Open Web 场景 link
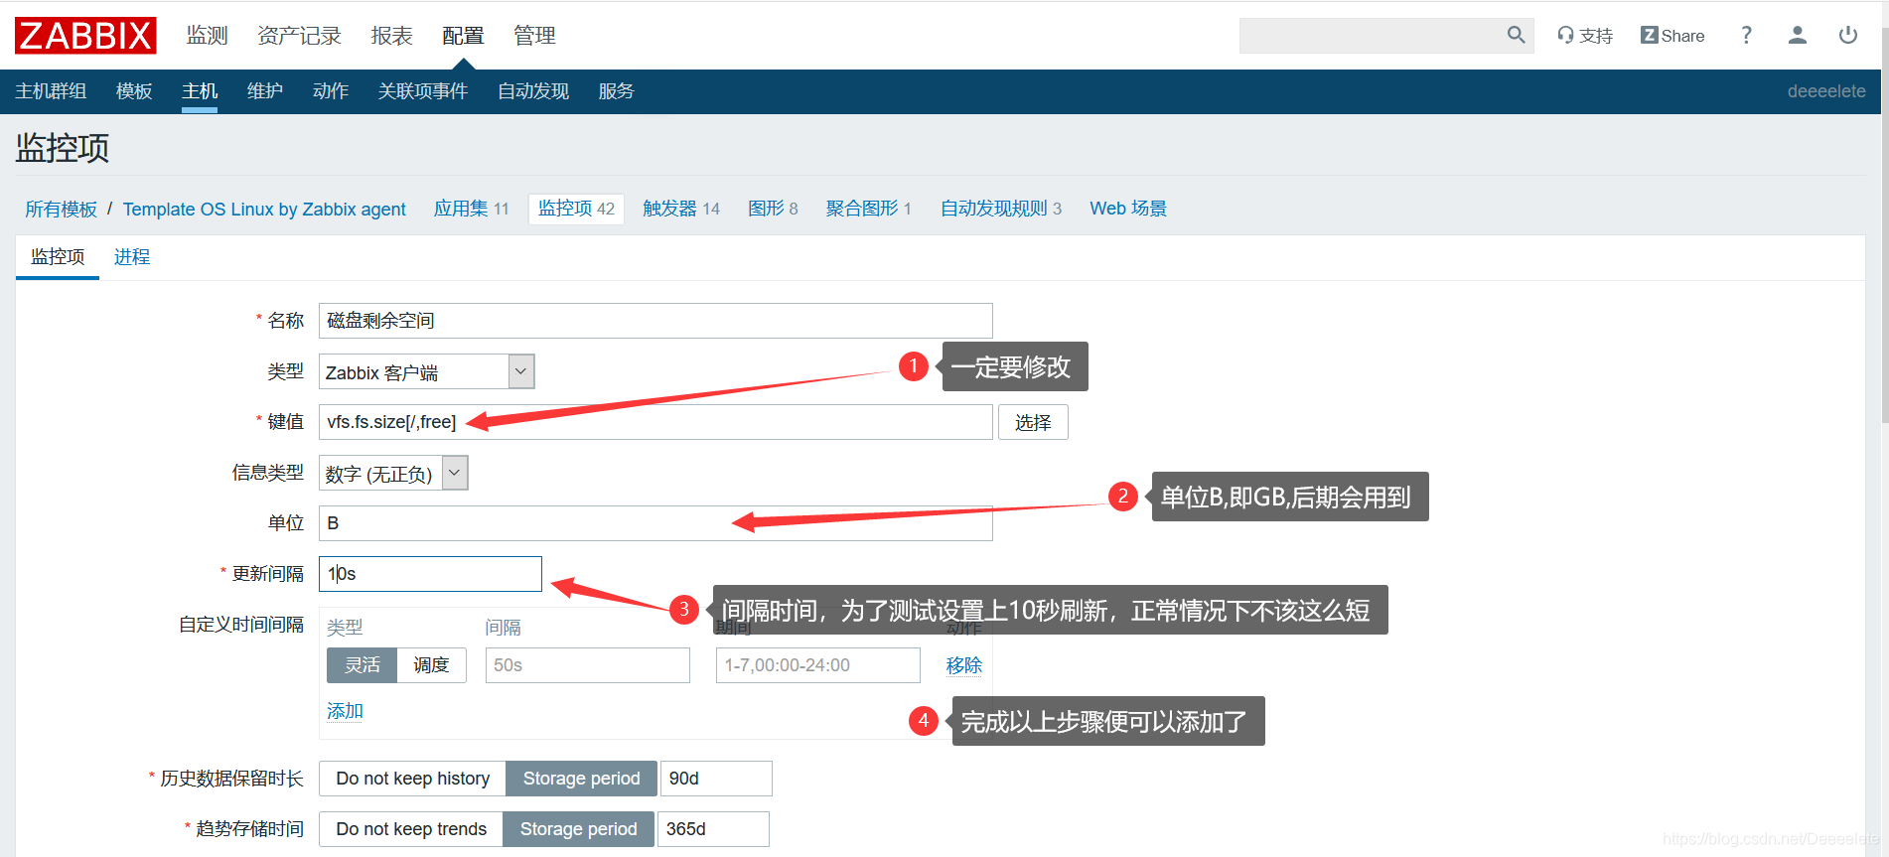This screenshot has width=1889, height=857. tap(1128, 209)
